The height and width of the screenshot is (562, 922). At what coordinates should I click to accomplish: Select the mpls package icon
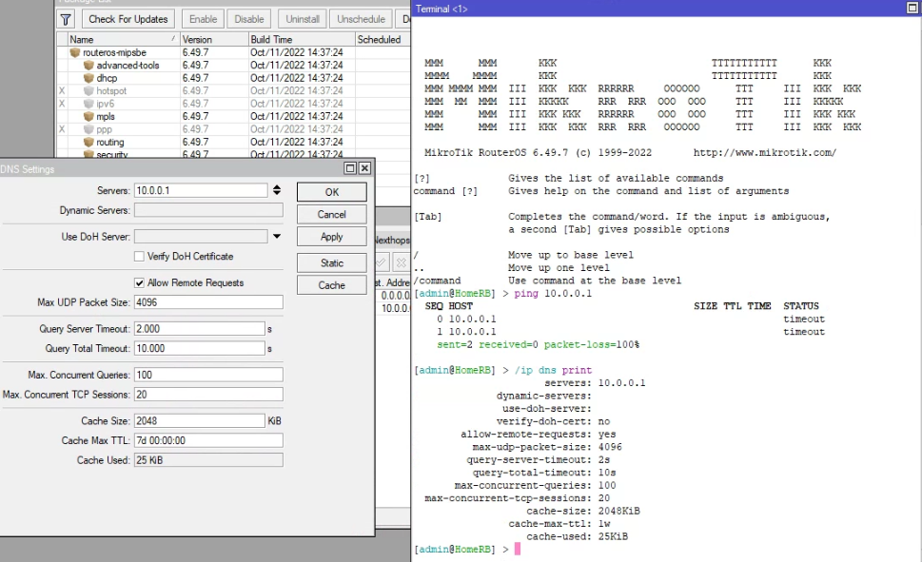88,116
